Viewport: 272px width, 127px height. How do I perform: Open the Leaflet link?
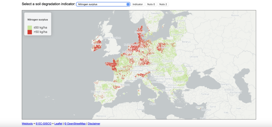[x=58, y=124]
